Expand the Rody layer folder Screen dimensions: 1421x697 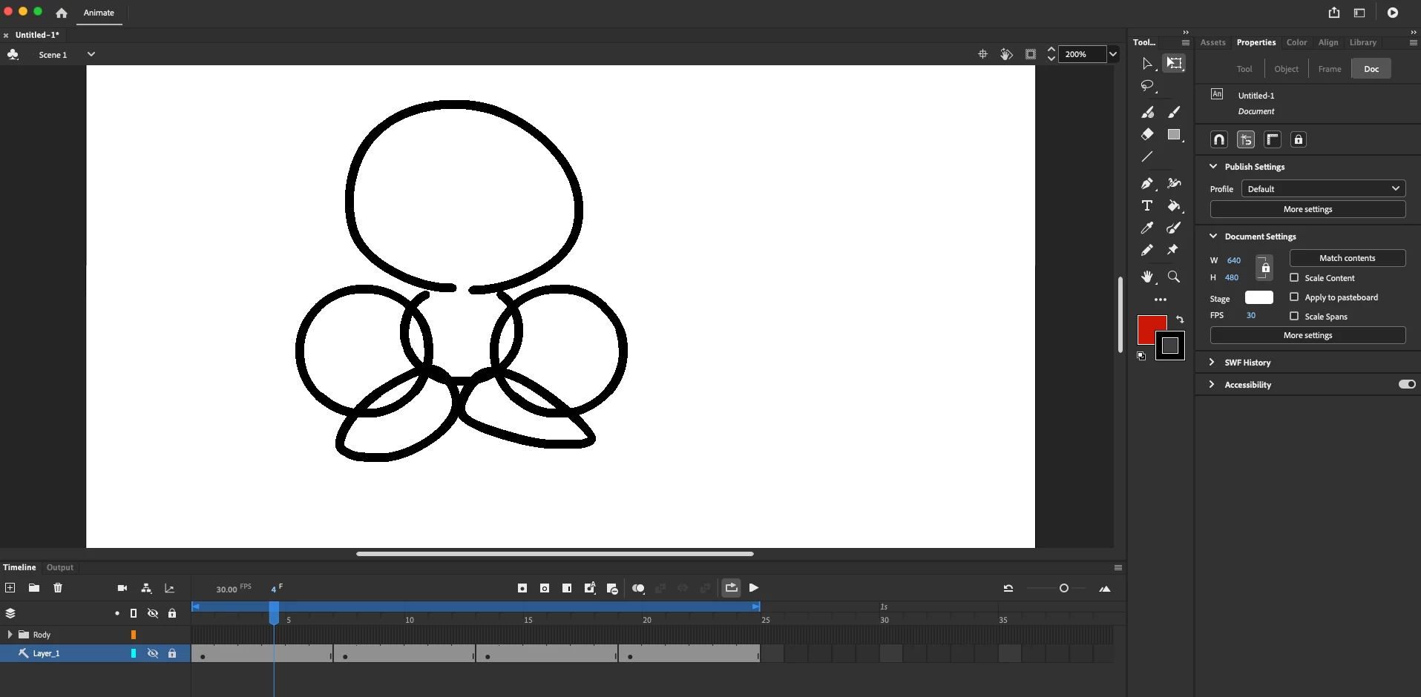click(x=10, y=635)
